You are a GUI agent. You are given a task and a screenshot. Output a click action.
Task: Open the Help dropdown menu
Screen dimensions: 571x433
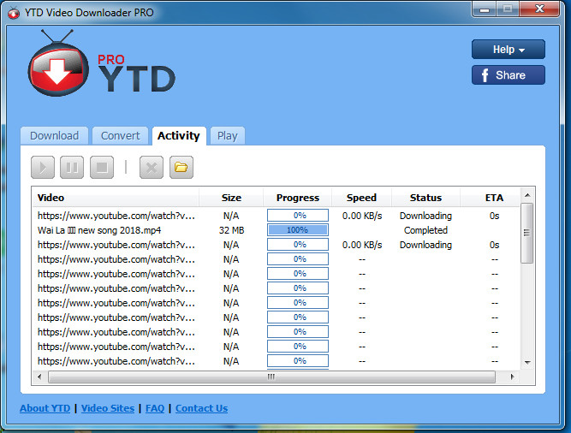[509, 49]
